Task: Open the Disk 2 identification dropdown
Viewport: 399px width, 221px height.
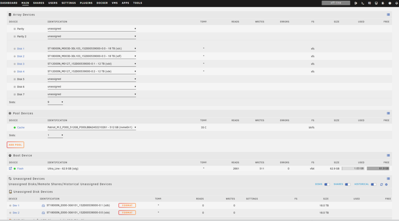Action: 92,56
